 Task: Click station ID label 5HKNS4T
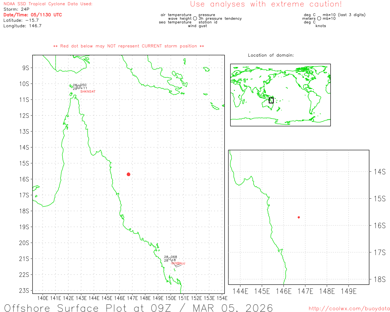coord(88,91)
